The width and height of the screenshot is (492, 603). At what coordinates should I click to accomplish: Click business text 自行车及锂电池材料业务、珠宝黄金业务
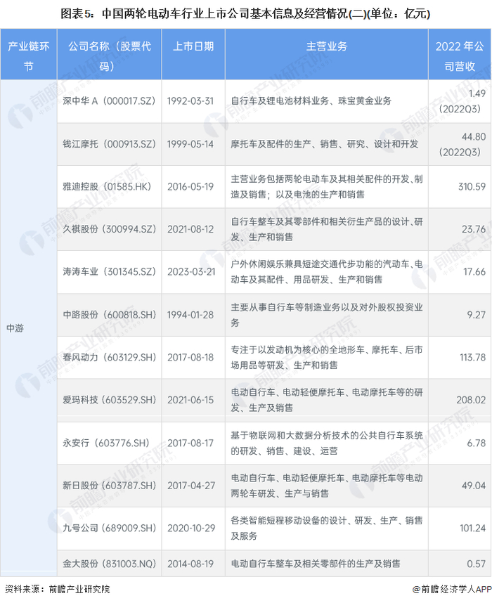(x=311, y=101)
